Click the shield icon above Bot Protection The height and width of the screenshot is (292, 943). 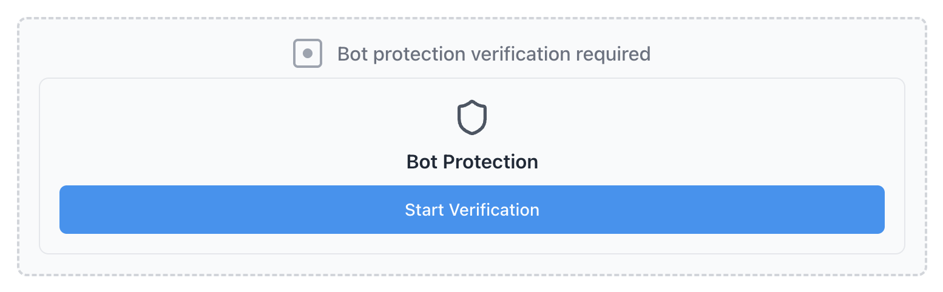[x=471, y=118]
